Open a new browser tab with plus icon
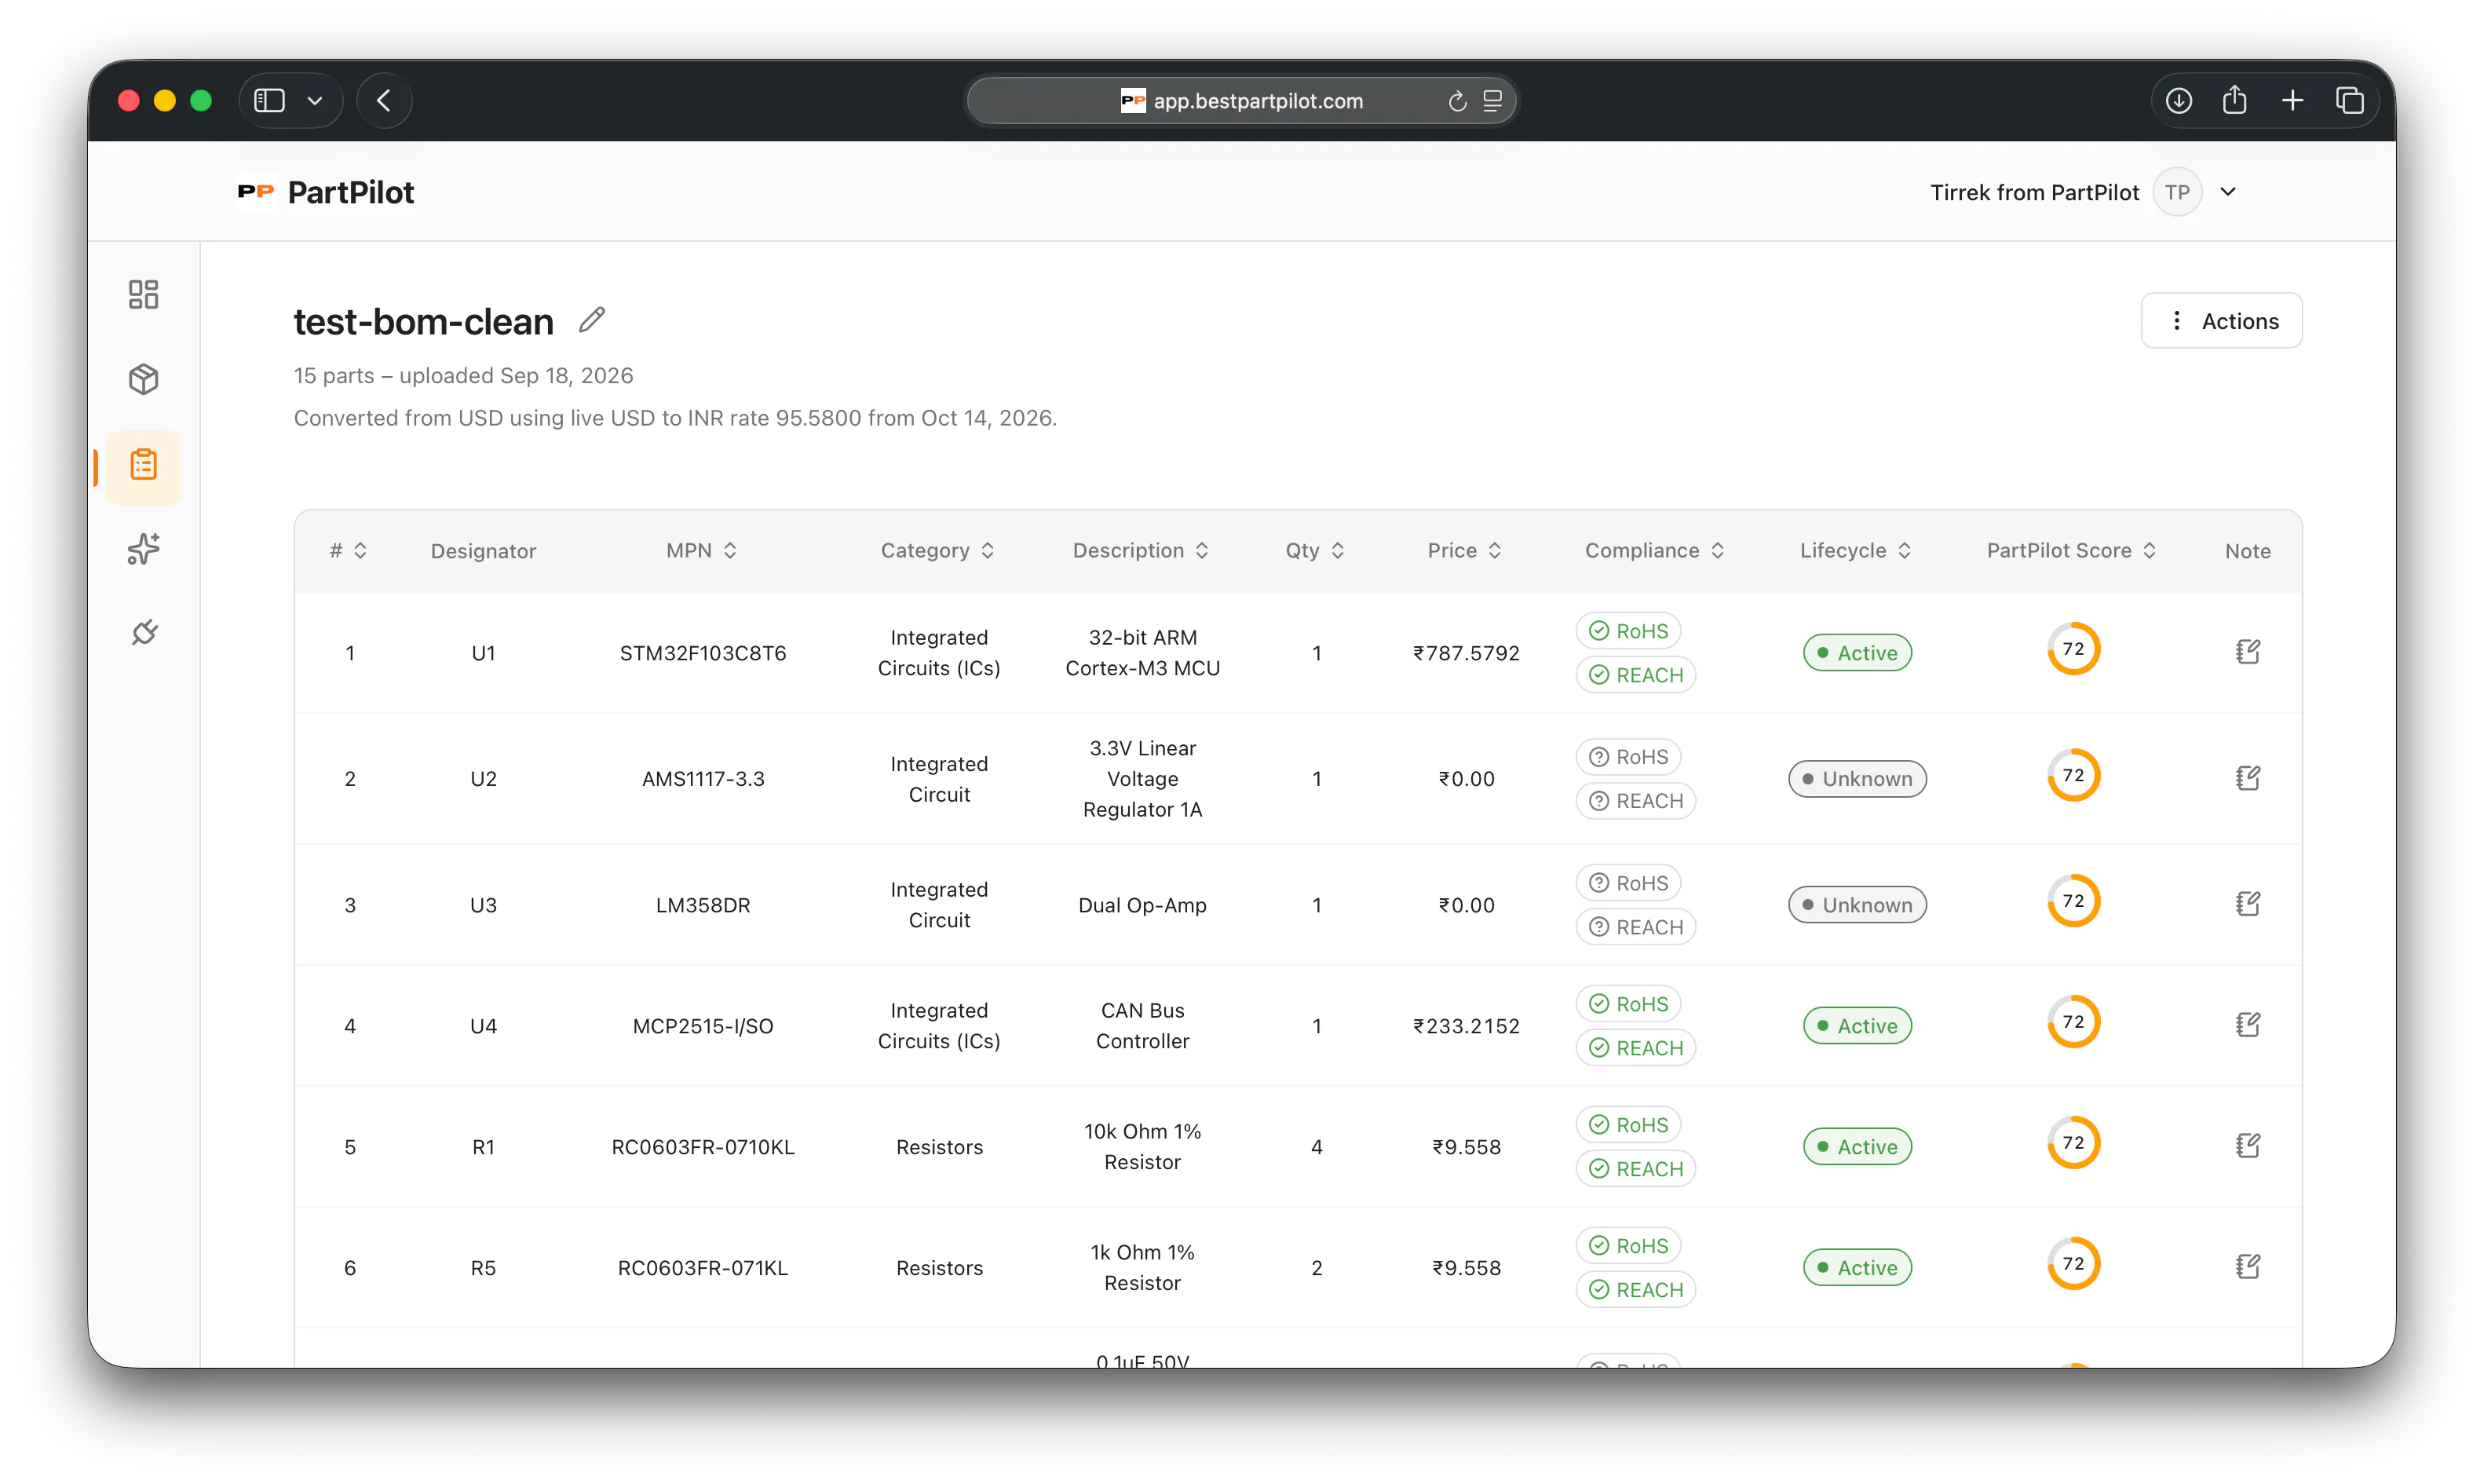The width and height of the screenshot is (2484, 1484). click(x=2293, y=101)
